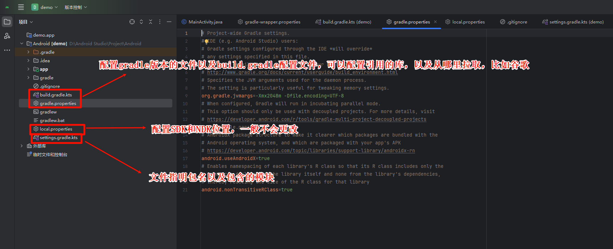This screenshot has height=249, width=613.
Task: Hide the project panel with minimize dash
Action: 169,22
